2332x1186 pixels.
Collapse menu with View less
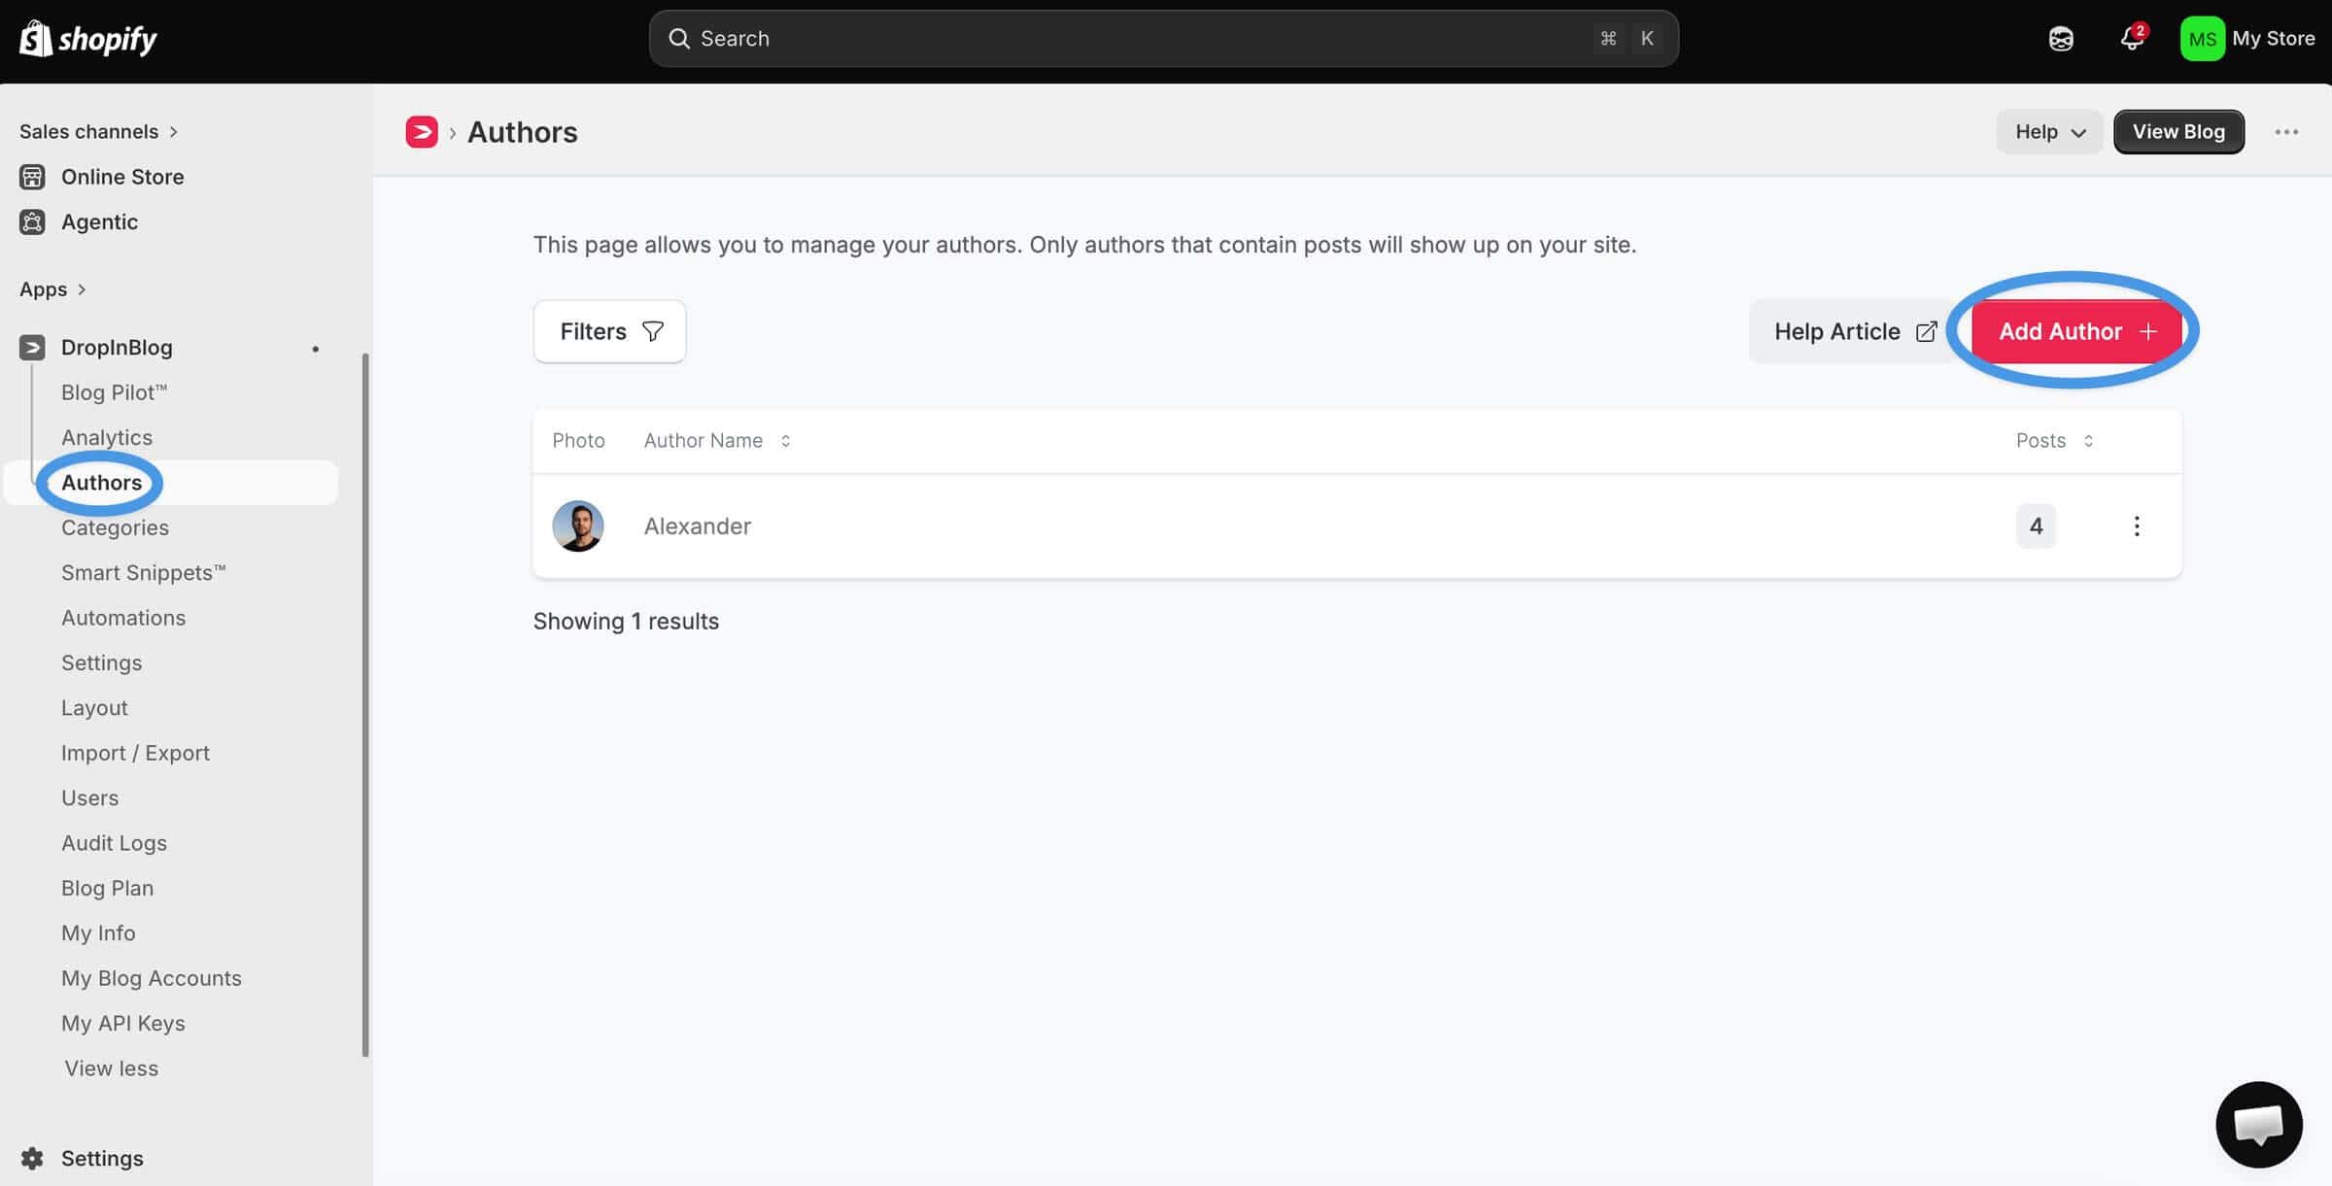111,1068
